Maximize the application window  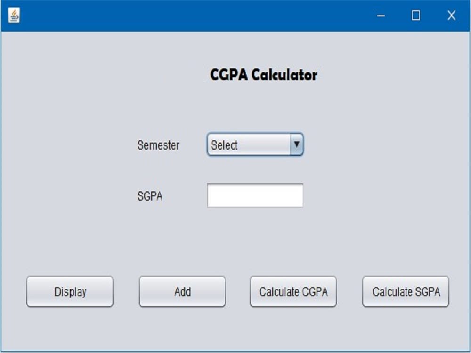coord(415,16)
